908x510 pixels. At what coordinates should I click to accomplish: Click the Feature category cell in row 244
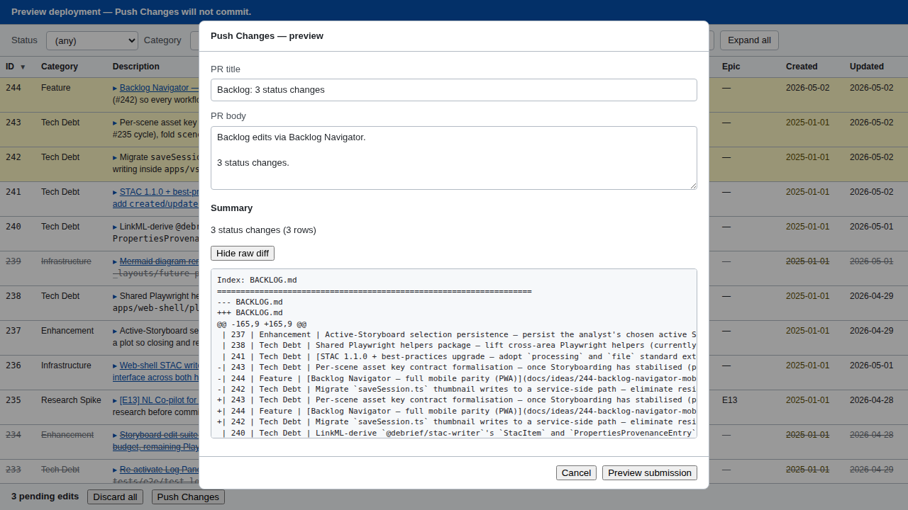click(x=56, y=88)
